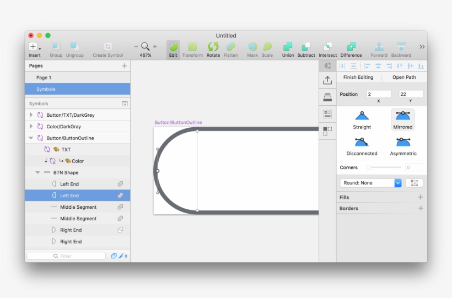Select the last Right End layer
The width and height of the screenshot is (452, 298).
coord(78,241)
